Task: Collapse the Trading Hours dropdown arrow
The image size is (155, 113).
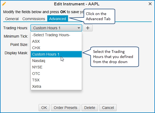Action: coord(79,28)
